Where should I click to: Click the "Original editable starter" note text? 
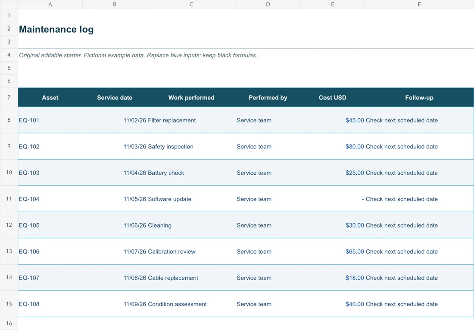coord(138,55)
